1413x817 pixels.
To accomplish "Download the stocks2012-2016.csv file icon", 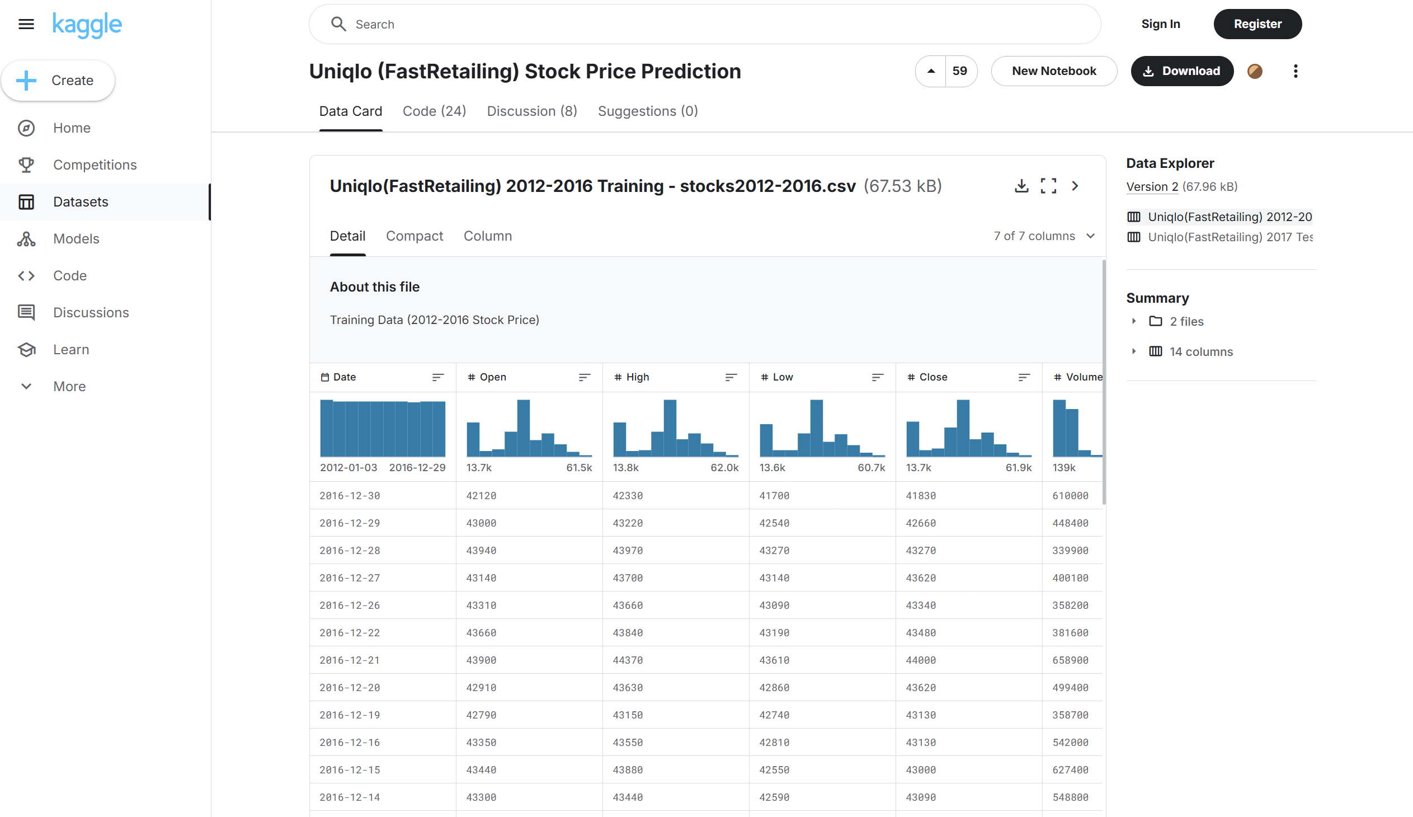I will point(1021,186).
